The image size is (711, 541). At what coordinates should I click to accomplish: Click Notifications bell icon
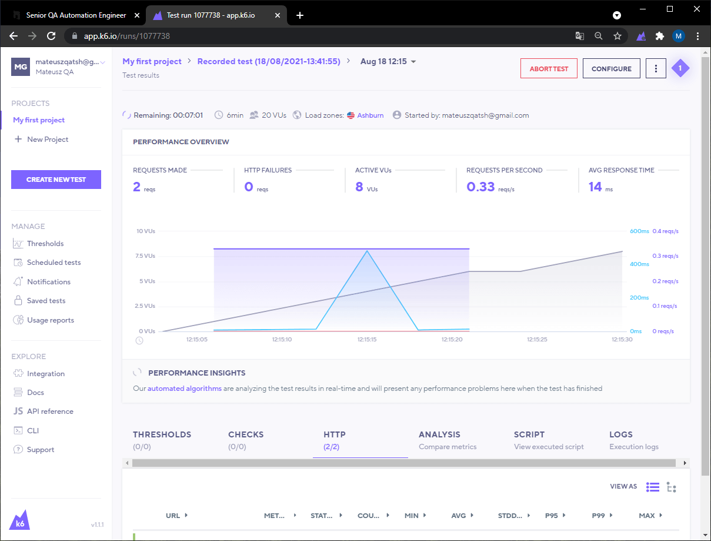(18, 282)
